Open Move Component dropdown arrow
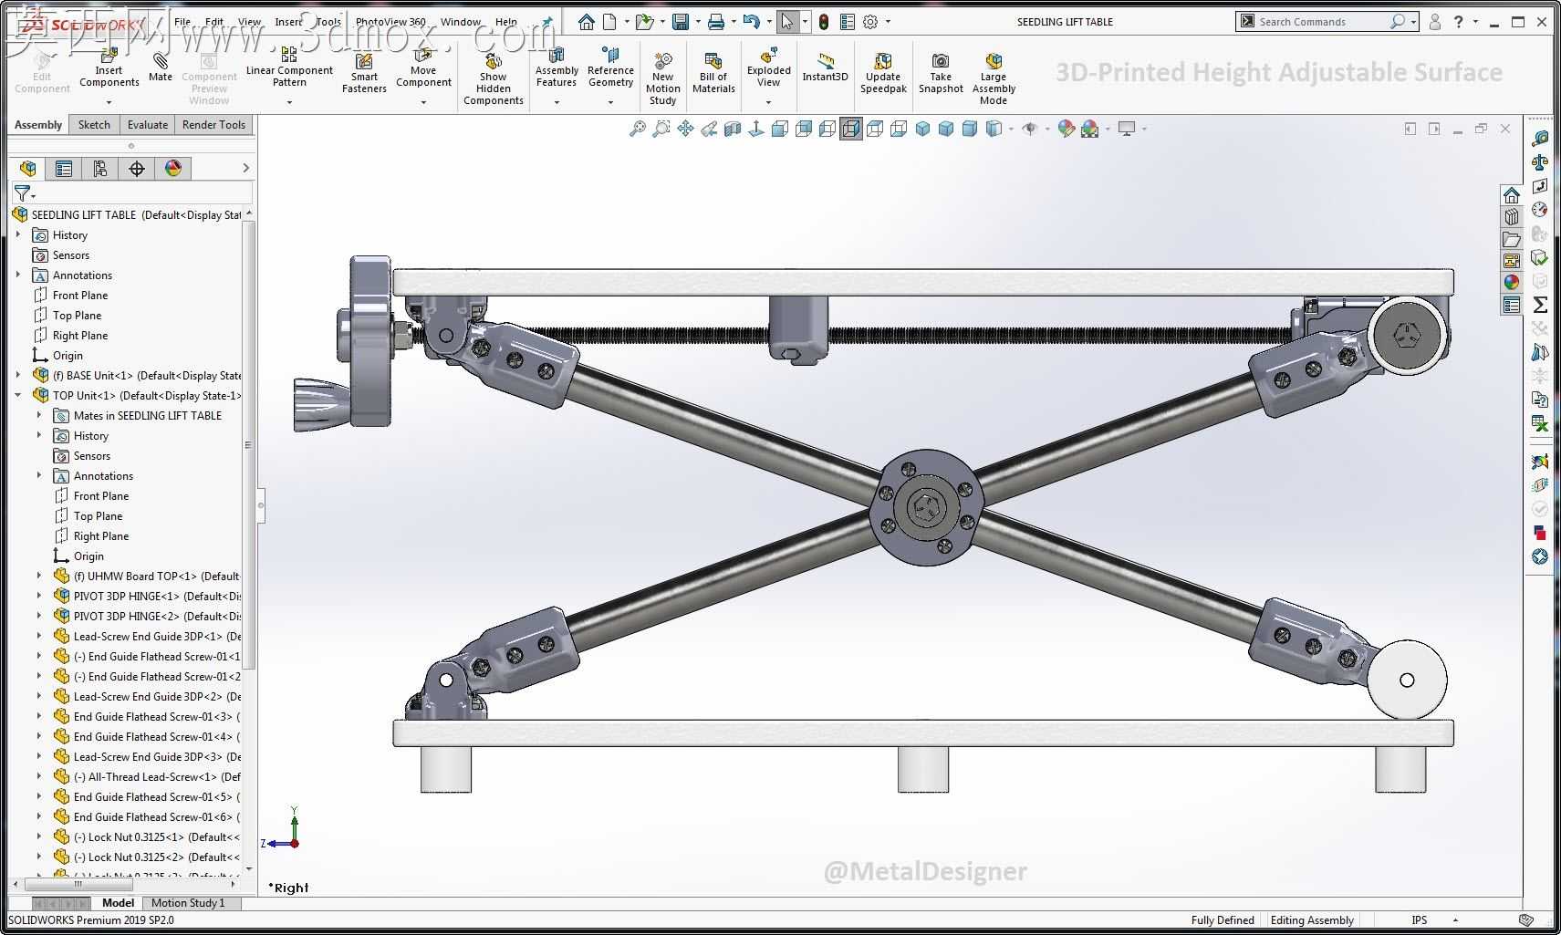 pyautogui.click(x=423, y=102)
